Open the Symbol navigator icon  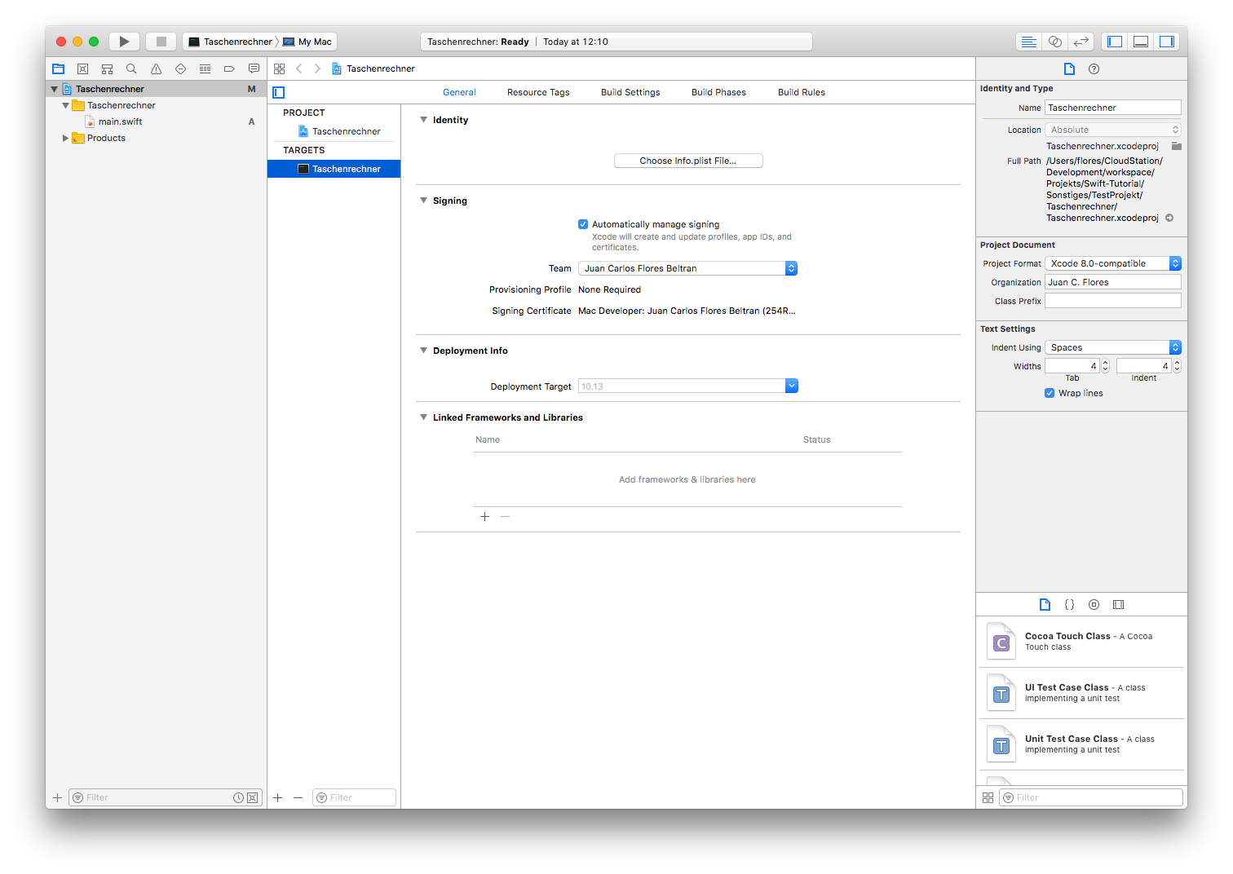pyautogui.click(x=107, y=68)
